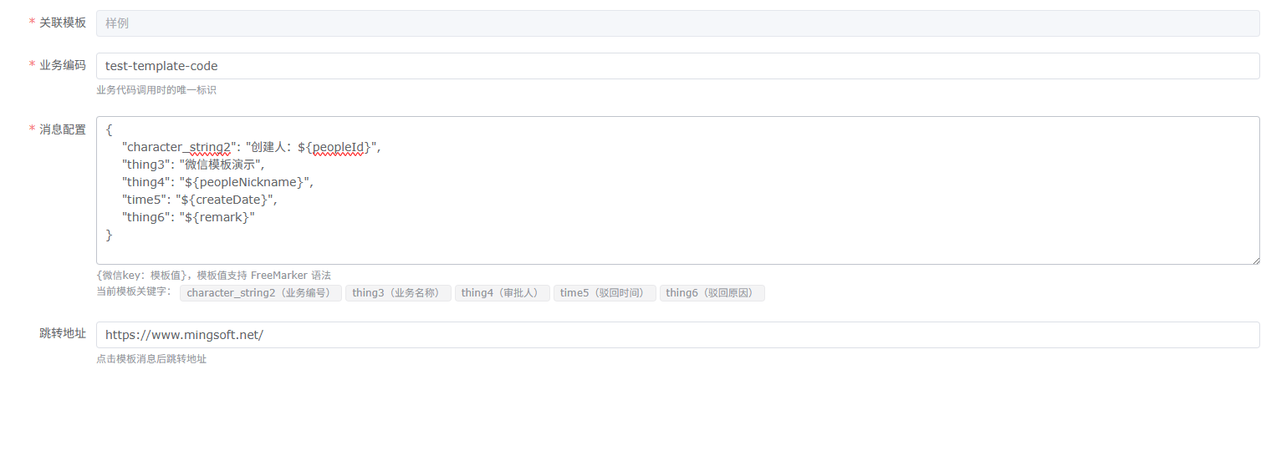Click the 关联模板 field label
This screenshot has width=1266, height=461.
coord(63,23)
